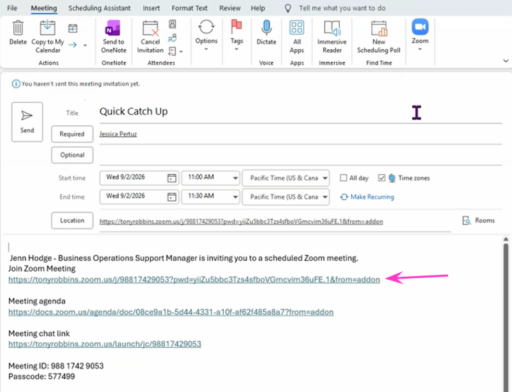
Task: Open the Tags flag menu
Action: tap(237, 35)
